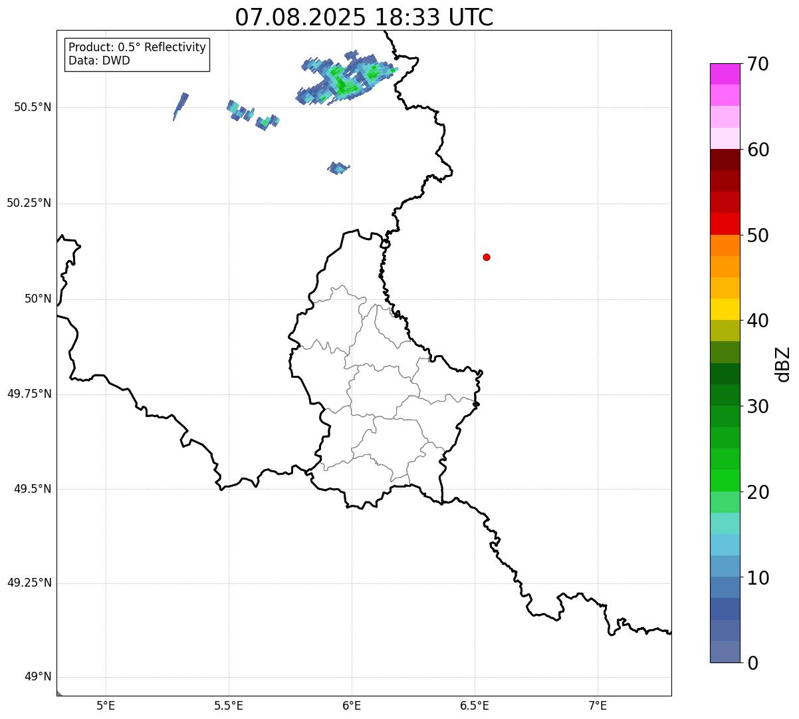Click the dark green swatch near 30 dBZ
This screenshot has height=719, width=799.
725,395
